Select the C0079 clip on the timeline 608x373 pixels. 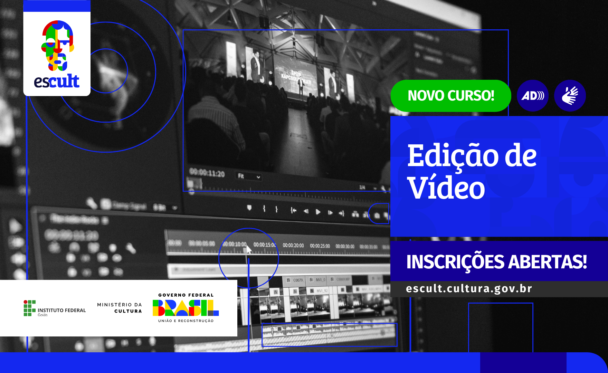pyautogui.click(x=298, y=280)
